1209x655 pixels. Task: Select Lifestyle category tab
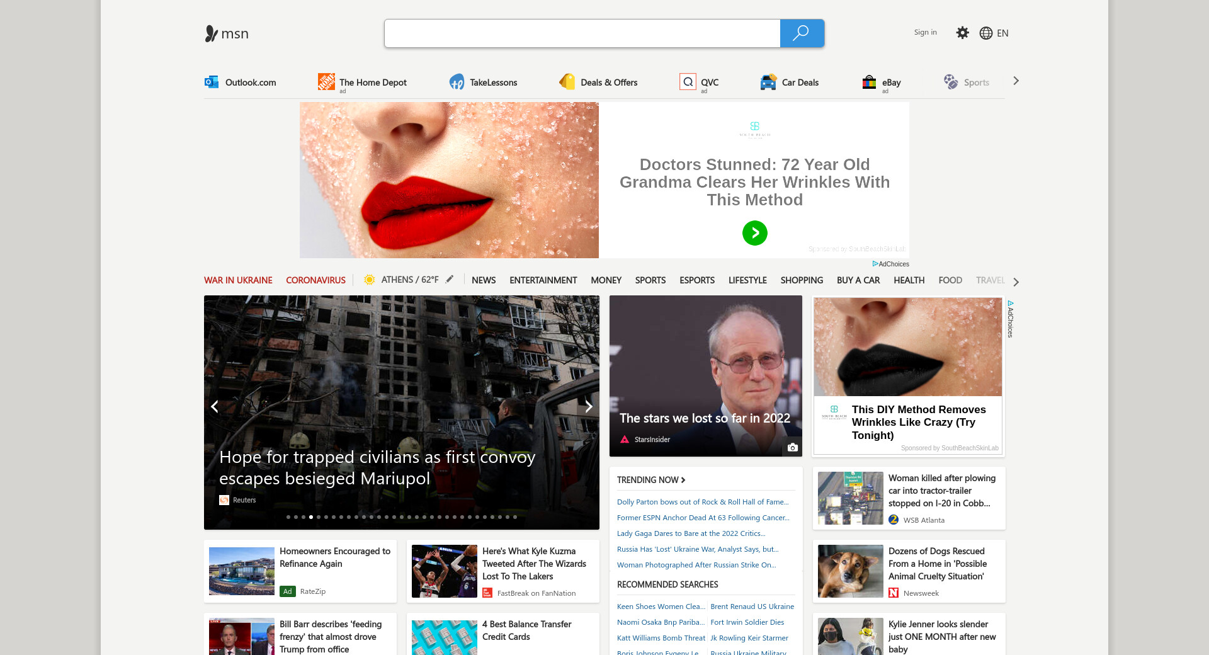[747, 280]
